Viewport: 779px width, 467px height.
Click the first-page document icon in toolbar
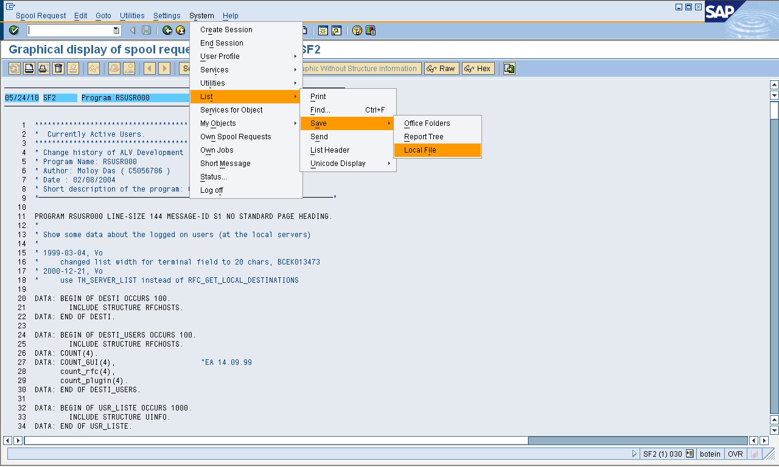coord(304,30)
